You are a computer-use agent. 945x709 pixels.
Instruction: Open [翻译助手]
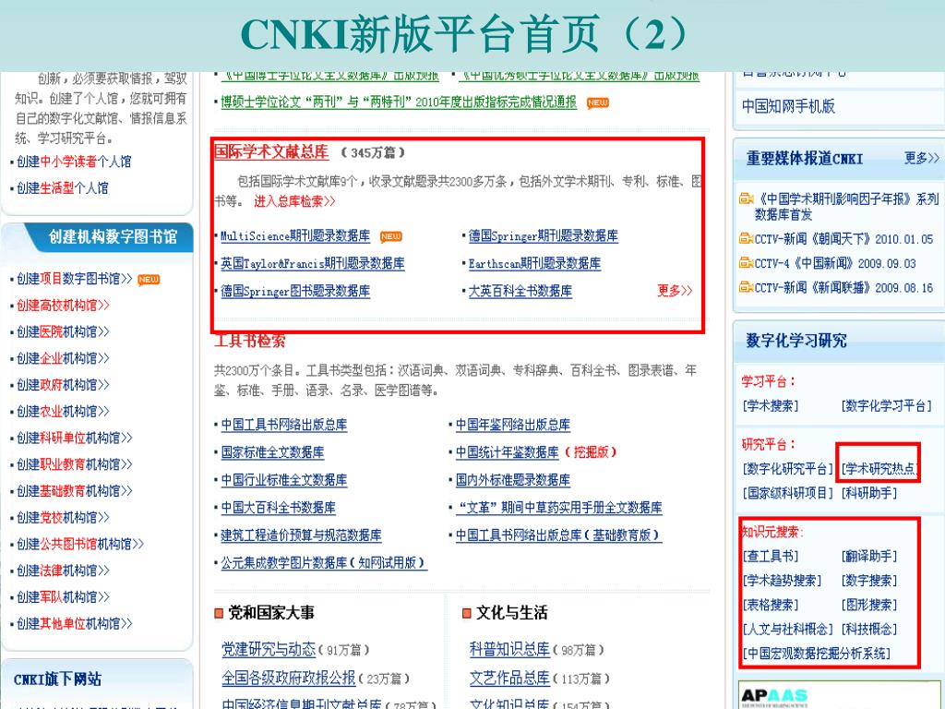869,556
